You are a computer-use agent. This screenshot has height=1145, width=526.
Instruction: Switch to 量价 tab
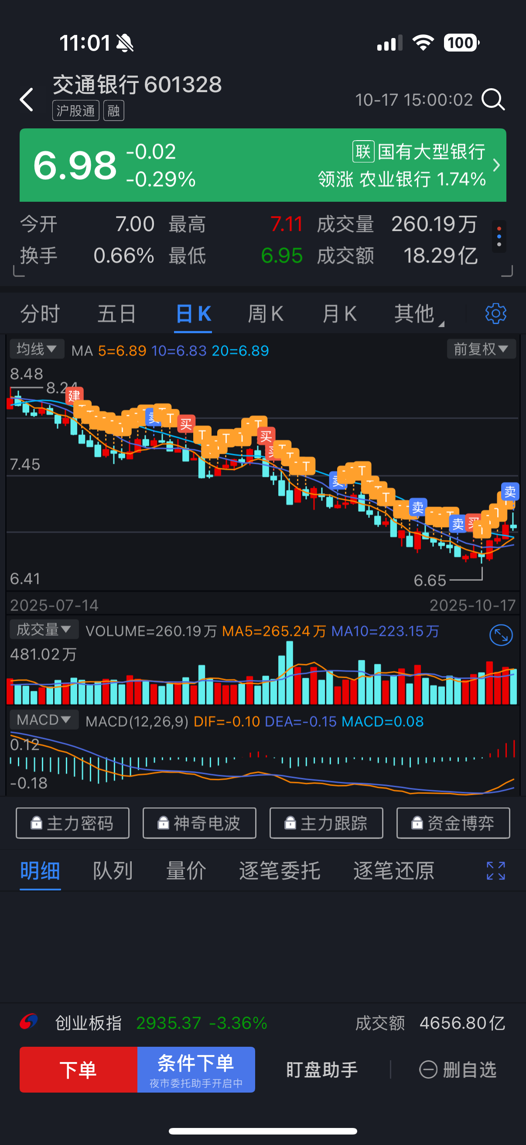(x=186, y=871)
